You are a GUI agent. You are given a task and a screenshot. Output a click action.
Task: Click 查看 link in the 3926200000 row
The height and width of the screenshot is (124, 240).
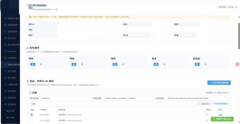[220, 115]
